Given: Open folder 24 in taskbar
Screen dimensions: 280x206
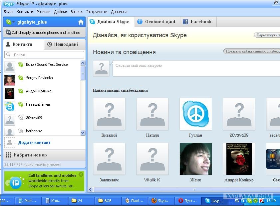Looking at the screenshot, I should [x=81, y=201].
